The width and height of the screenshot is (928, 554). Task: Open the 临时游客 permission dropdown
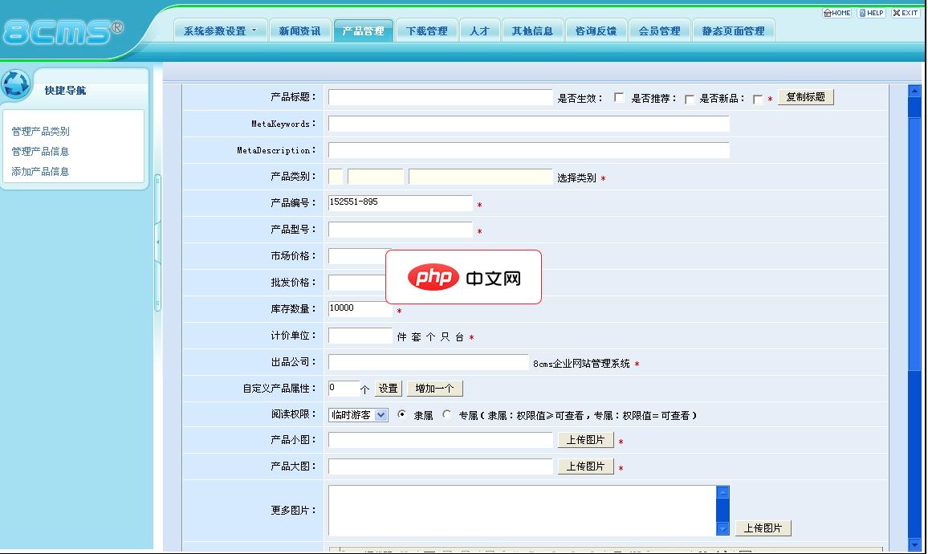point(358,415)
